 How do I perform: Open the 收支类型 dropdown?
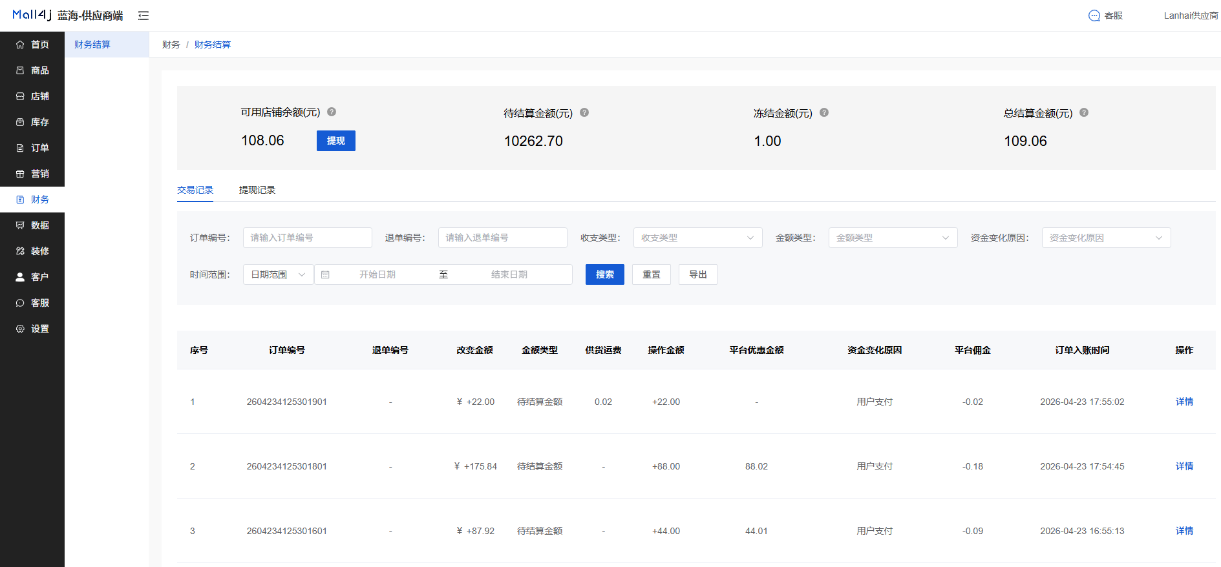click(x=698, y=238)
